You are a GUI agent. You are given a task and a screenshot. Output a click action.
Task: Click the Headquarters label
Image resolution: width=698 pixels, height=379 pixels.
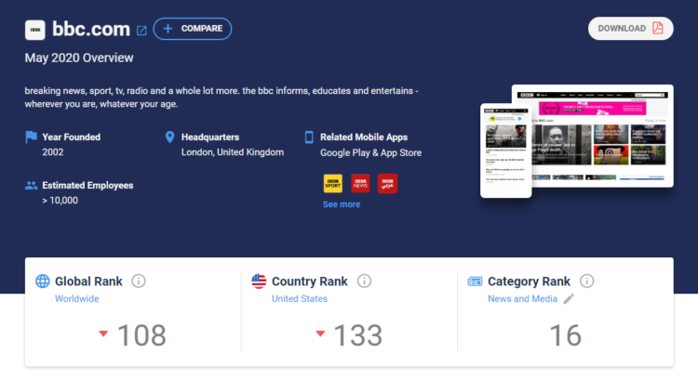(210, 137)
